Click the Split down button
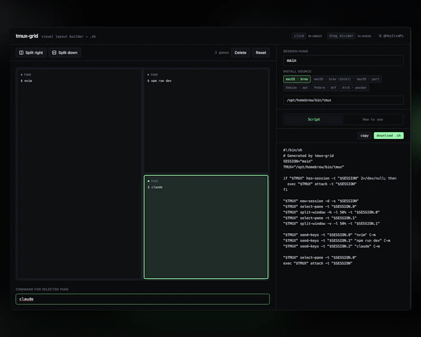This screenshot has width=421, height=337. coord(65,53)
